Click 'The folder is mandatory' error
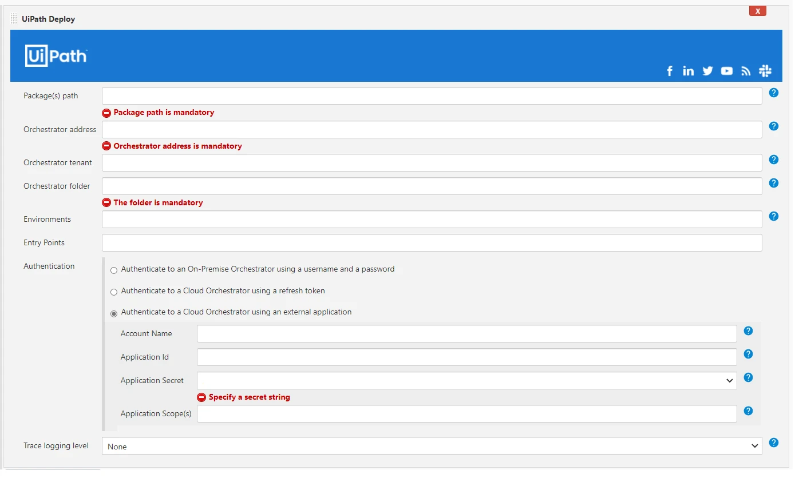 (158, 203)
